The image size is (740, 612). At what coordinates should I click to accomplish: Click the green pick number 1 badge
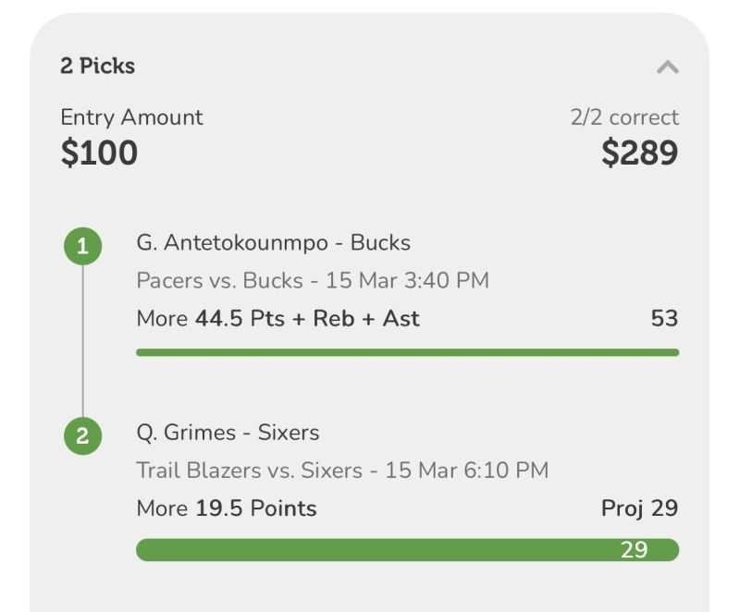click(x=82, y=247)
